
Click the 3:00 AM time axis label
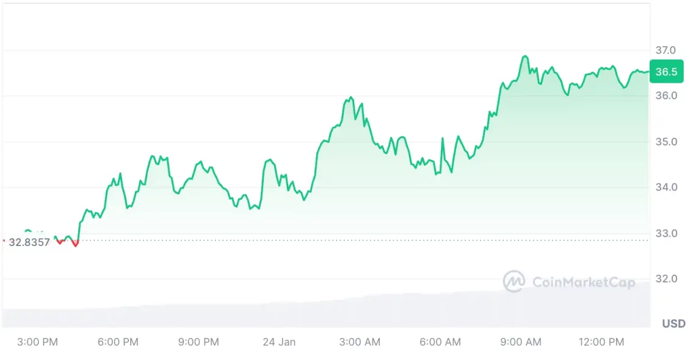tap(360, 342)
